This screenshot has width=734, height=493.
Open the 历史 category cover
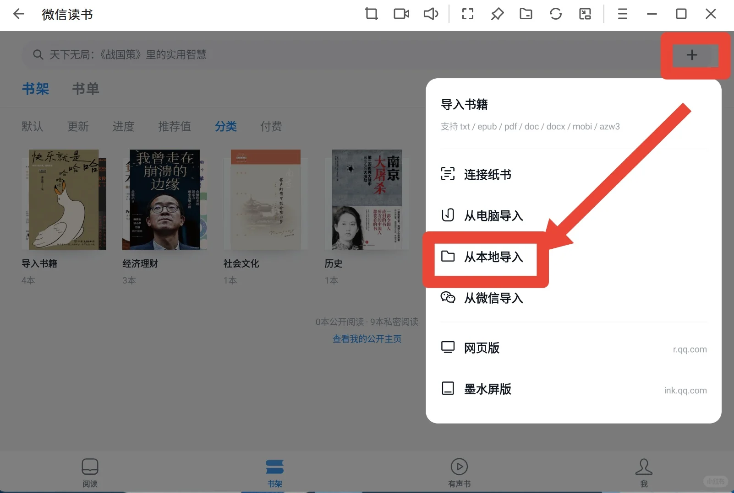pos(367,199)
